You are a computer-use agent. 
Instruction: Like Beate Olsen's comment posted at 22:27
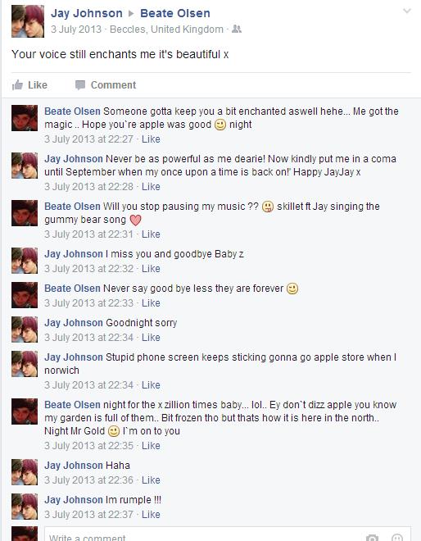[151, 139]
